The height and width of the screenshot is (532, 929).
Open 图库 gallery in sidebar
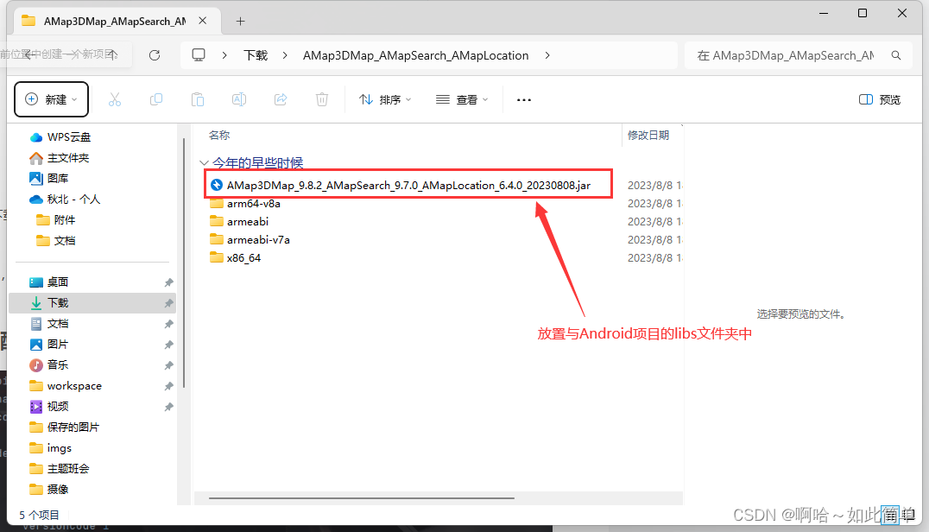point(58,178)
